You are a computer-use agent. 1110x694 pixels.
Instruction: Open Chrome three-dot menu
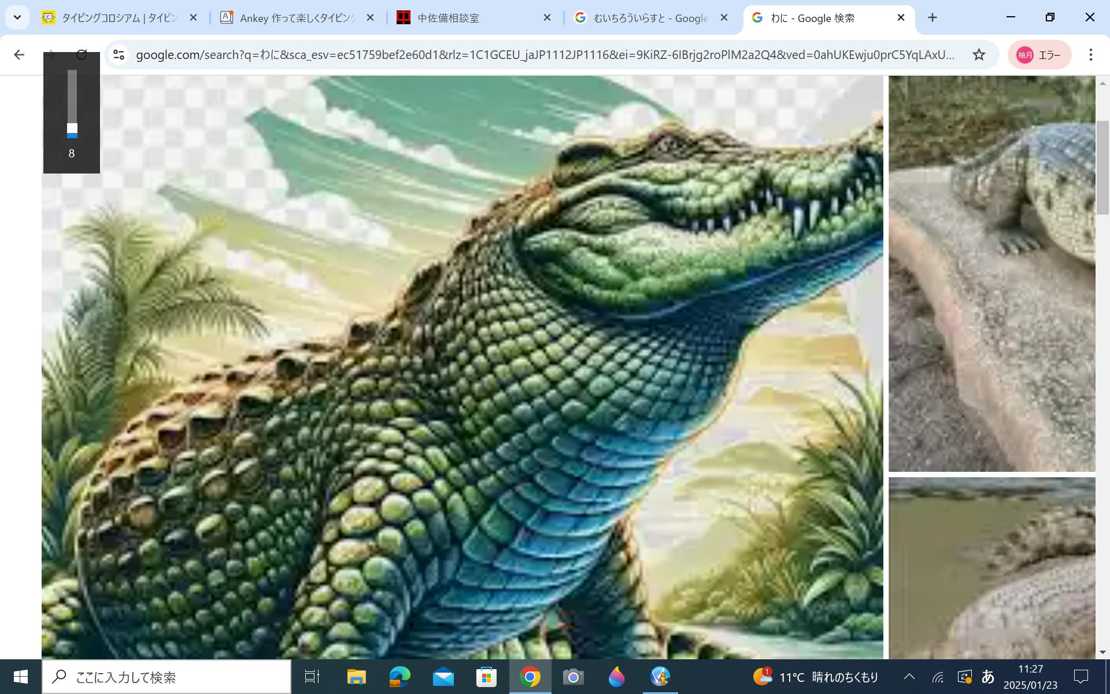(1090, 55)
